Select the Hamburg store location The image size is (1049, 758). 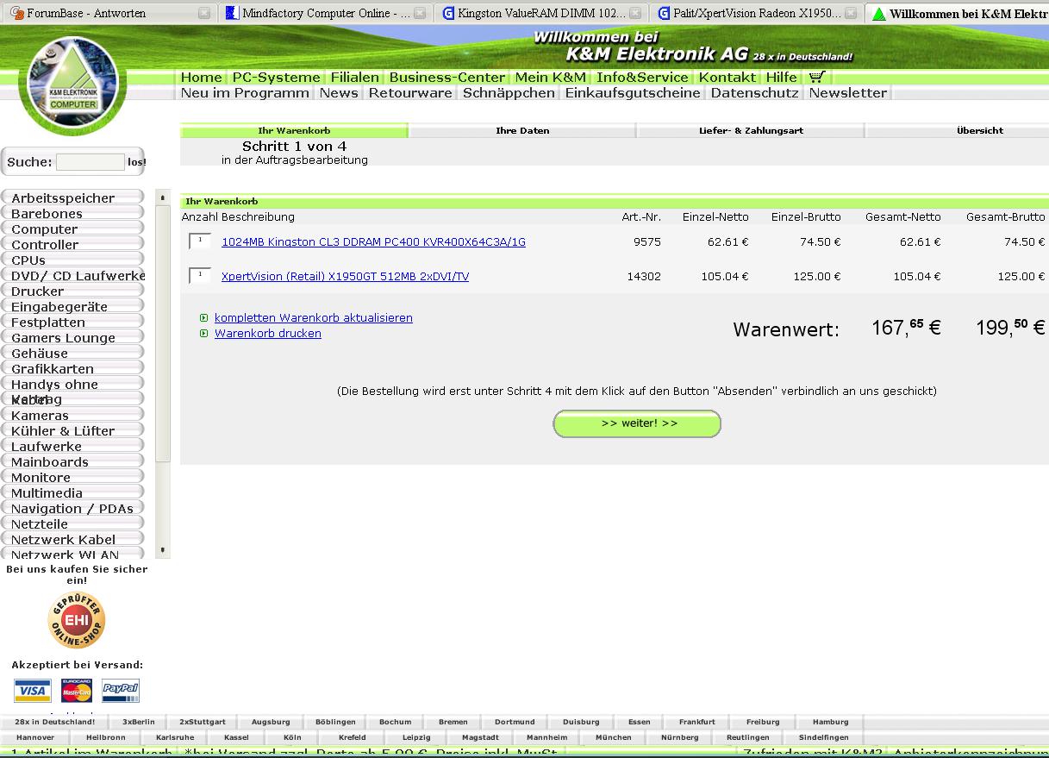point(831,722)
